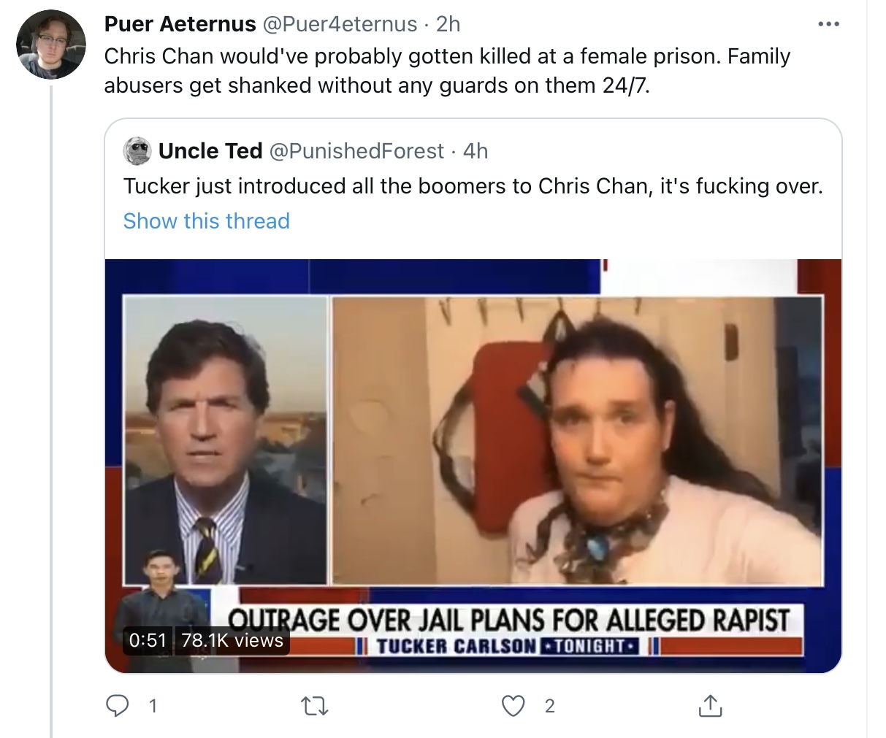
Task: Click the 0:51 video duration badge
Action: coord(148,640)
